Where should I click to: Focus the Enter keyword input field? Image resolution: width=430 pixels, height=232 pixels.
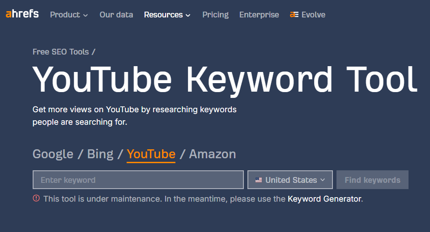[x=138, y=180]
